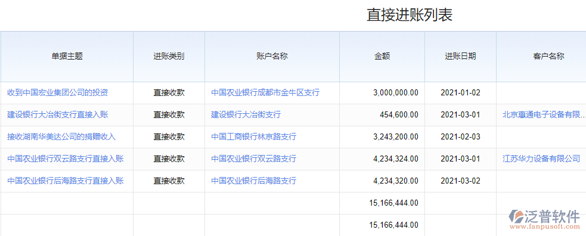
Task: Click account 中国工商银行林京路支行
Action: (254, 136)
